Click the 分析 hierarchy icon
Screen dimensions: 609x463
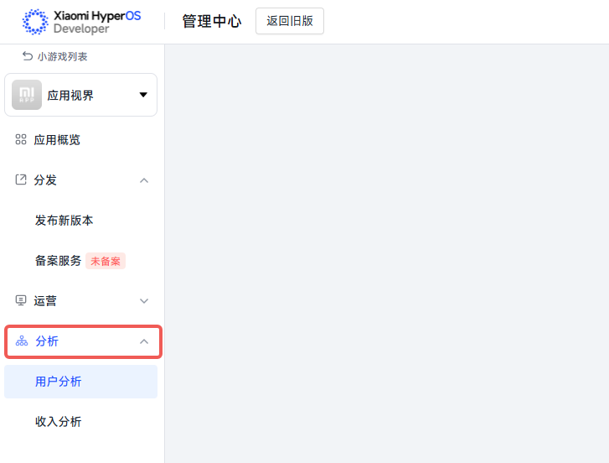[22, 341]
